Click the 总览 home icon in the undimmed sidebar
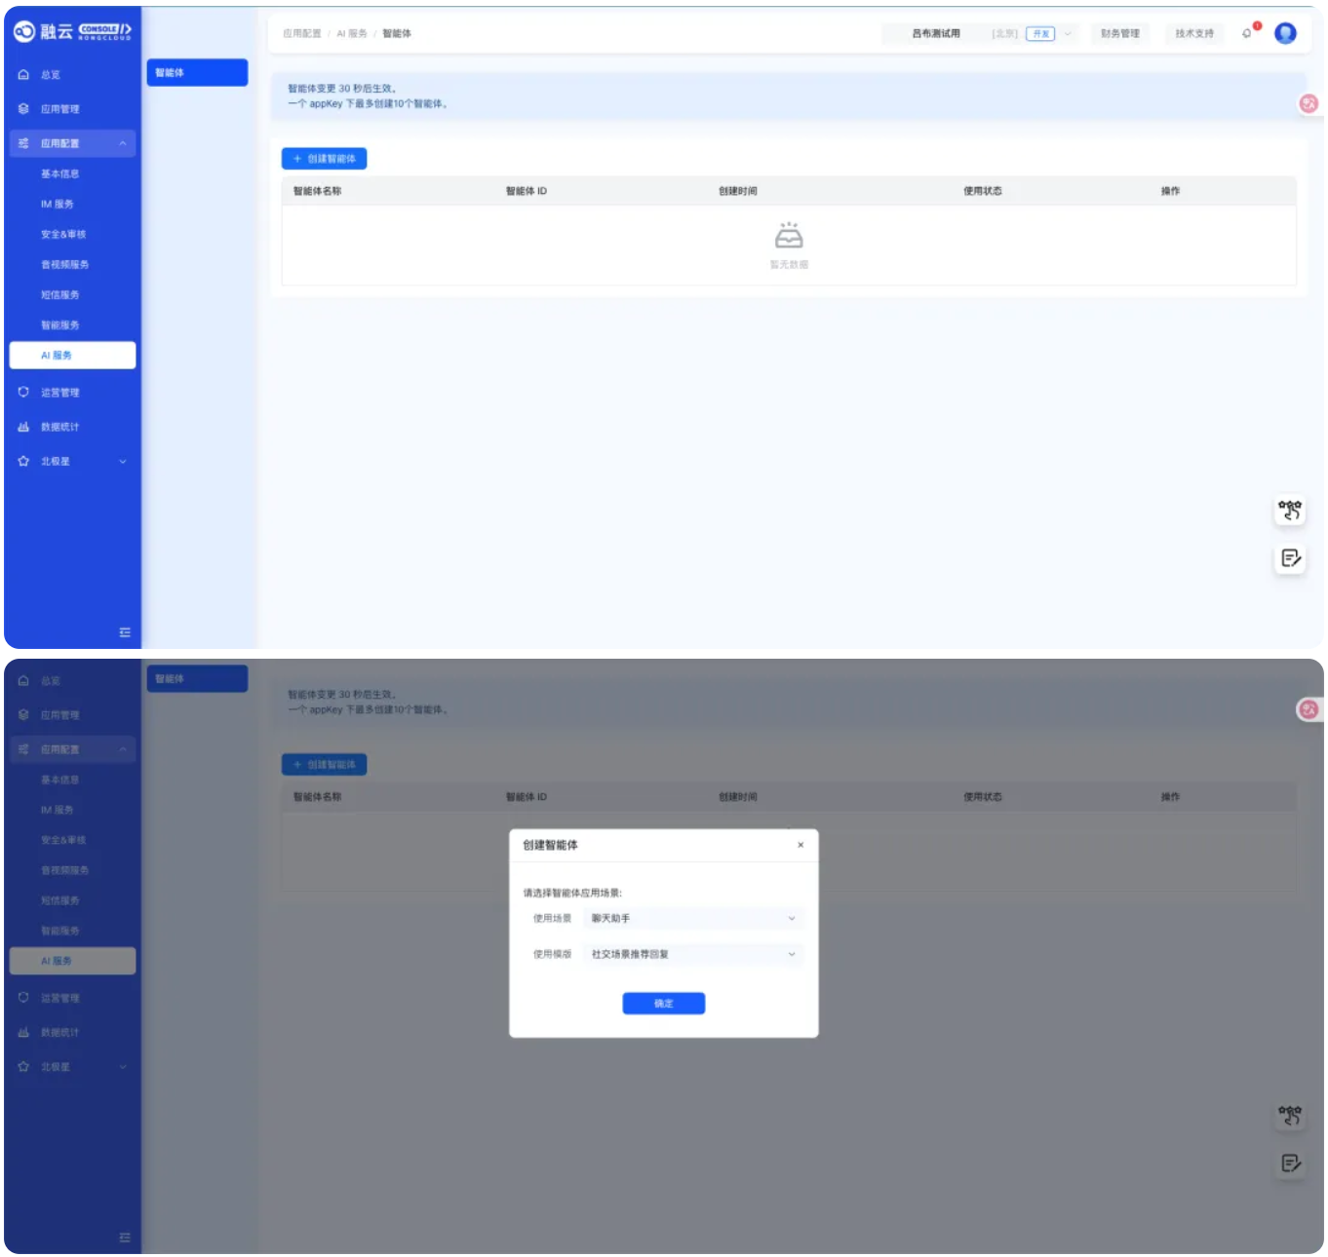This screenshot has width=1328, height=1257. point(23,75)
